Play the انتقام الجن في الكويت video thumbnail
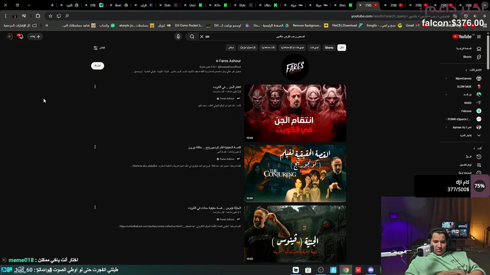Screen dimensions: 490x275 tap(295, 113)
